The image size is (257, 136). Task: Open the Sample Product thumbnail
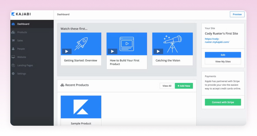click(81, 107)
